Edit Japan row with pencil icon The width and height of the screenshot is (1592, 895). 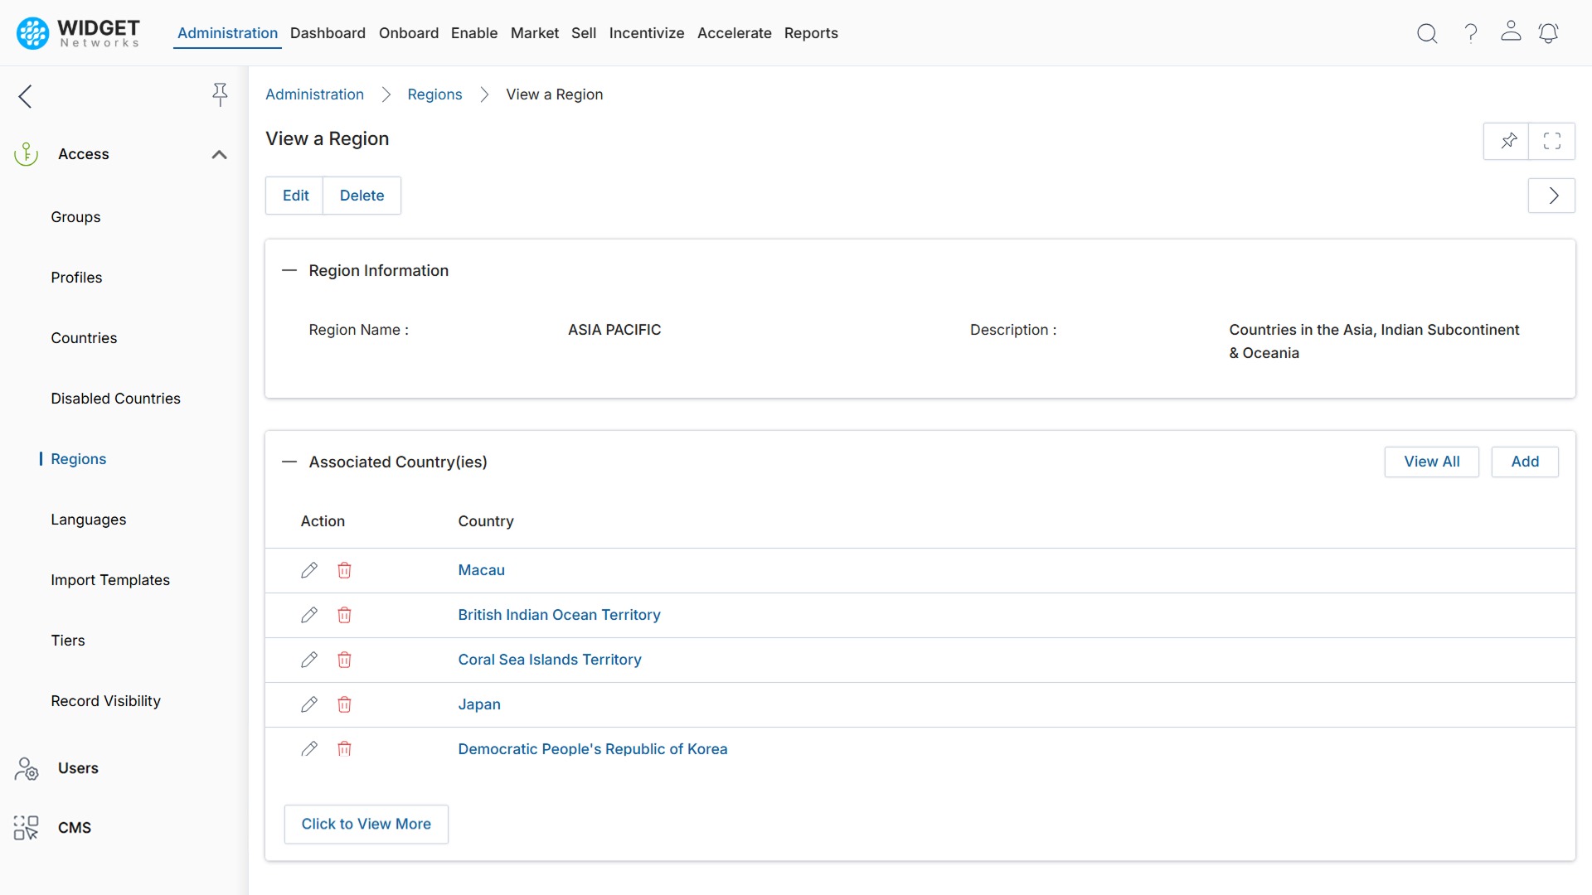click(309, 704)
